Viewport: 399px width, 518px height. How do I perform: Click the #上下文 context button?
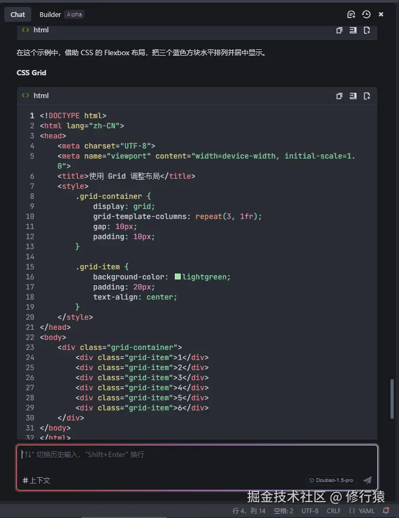point(37,480)
